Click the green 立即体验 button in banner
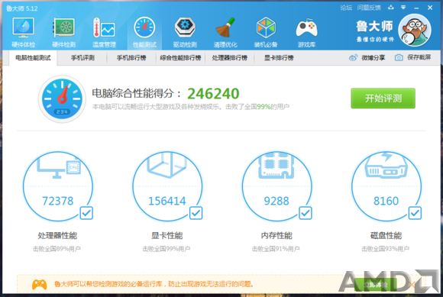The image size is (443, 297). (x=376, y=284)
